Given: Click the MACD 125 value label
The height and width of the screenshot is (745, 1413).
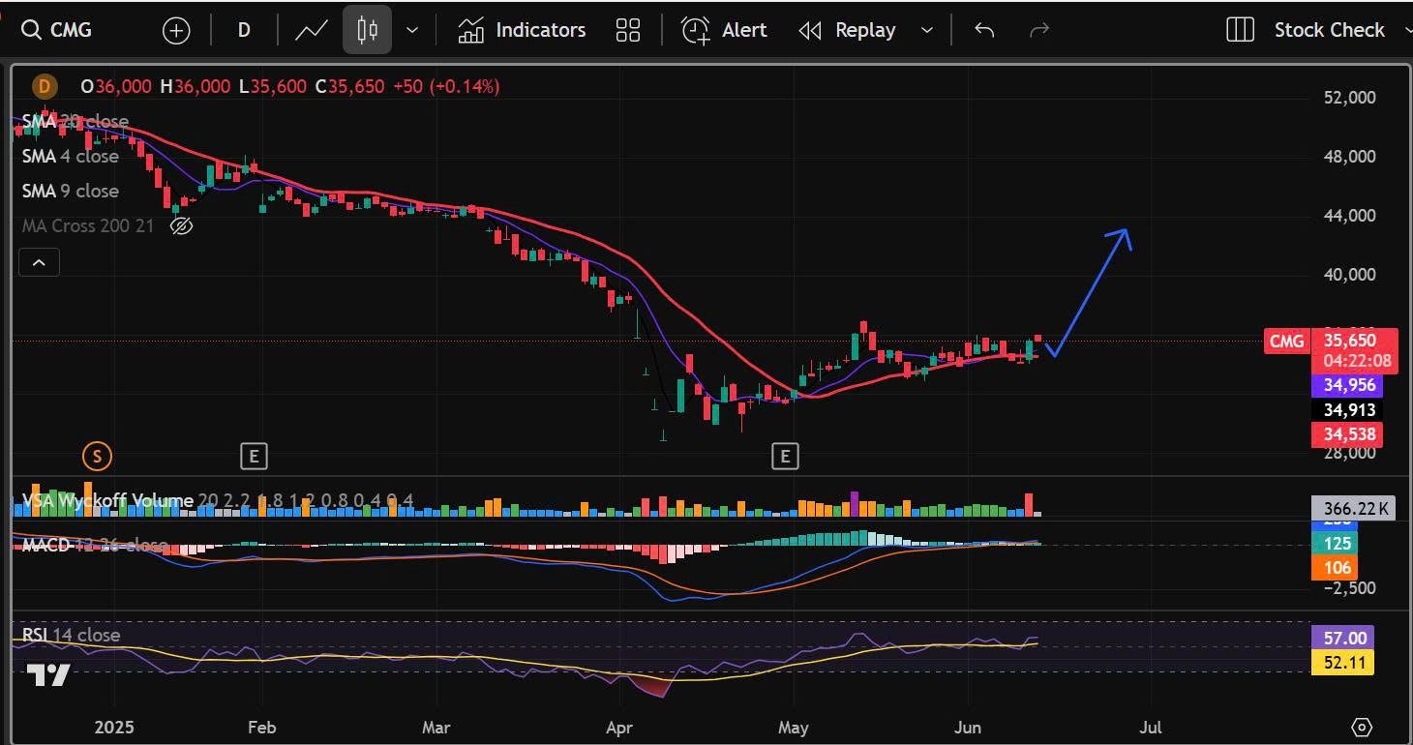Looking at the screenshot, I should pos(1335,543).
